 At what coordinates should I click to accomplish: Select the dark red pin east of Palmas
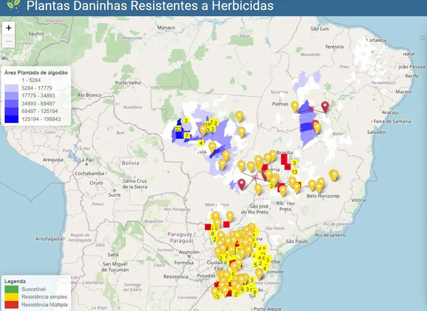click(325, 106)
